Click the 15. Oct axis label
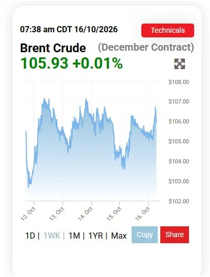Image resolution: width=210 pixels, height=277 pixels. 114,214
